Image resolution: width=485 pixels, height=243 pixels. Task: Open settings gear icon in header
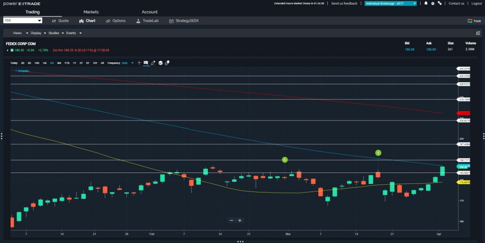point(433,3)
